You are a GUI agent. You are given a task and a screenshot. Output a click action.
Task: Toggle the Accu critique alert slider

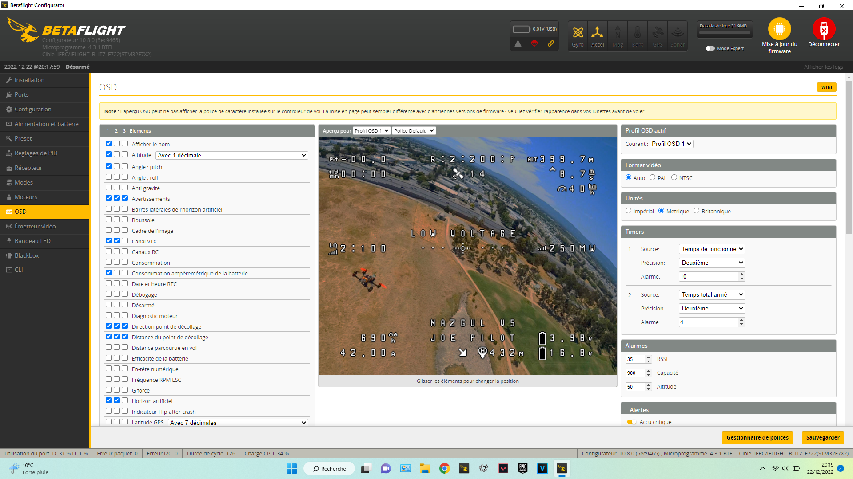(x=632, y=422)
